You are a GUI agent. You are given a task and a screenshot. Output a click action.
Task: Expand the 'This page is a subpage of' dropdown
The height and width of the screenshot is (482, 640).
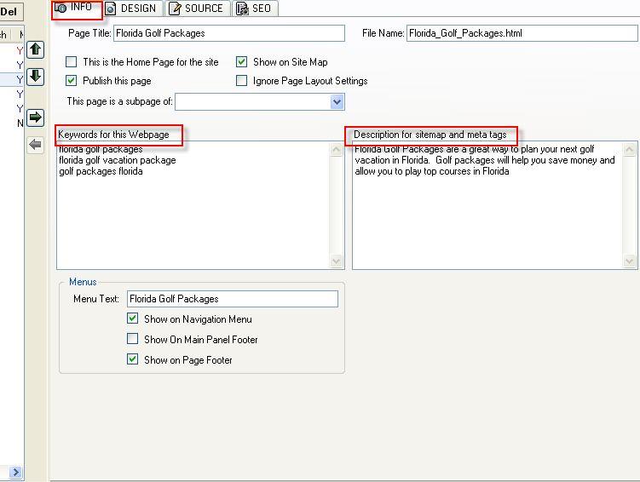click(337, 102)
